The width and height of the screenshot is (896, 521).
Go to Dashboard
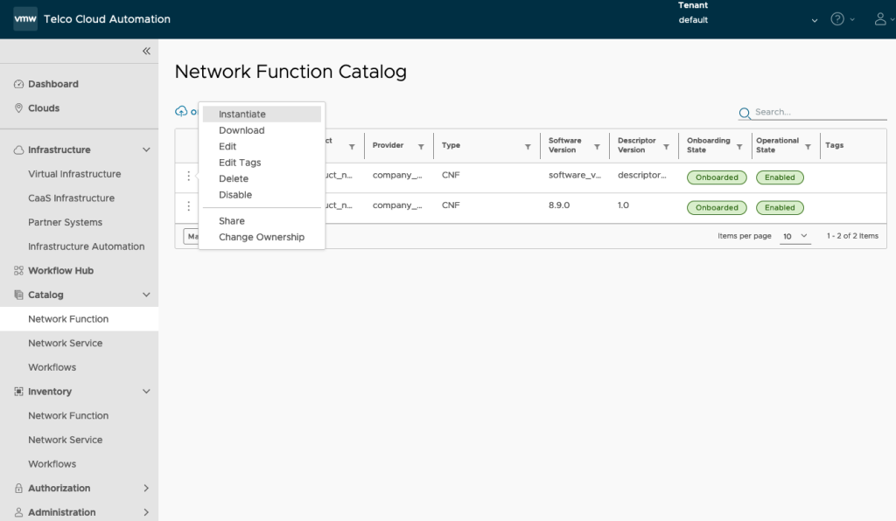click(x=53, y=84)
